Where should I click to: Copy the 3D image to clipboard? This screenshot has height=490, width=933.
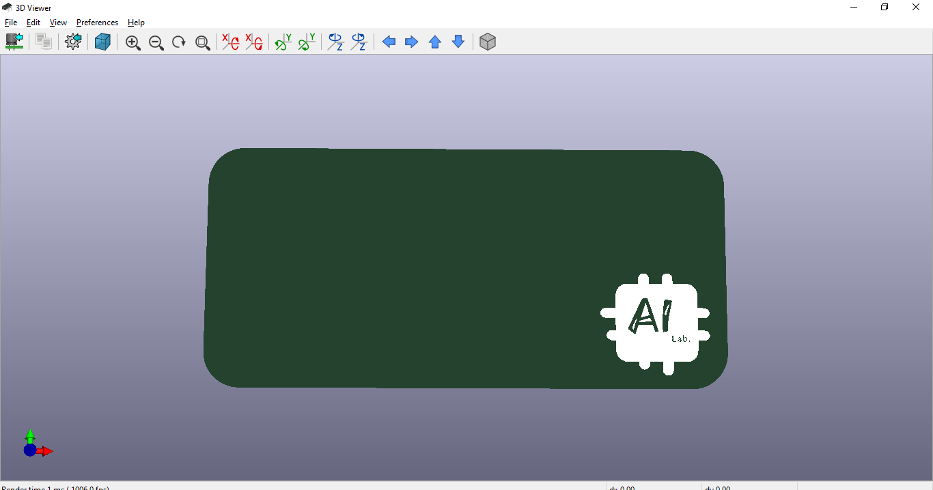[43, 42]
